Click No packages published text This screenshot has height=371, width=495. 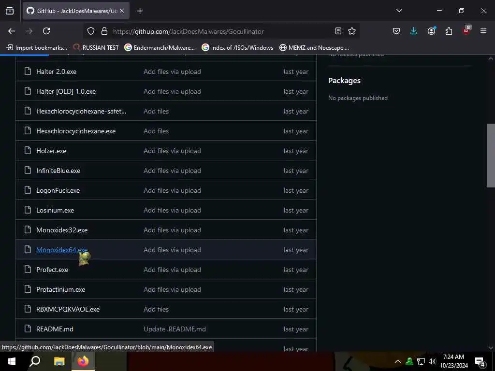click(358, 98)
